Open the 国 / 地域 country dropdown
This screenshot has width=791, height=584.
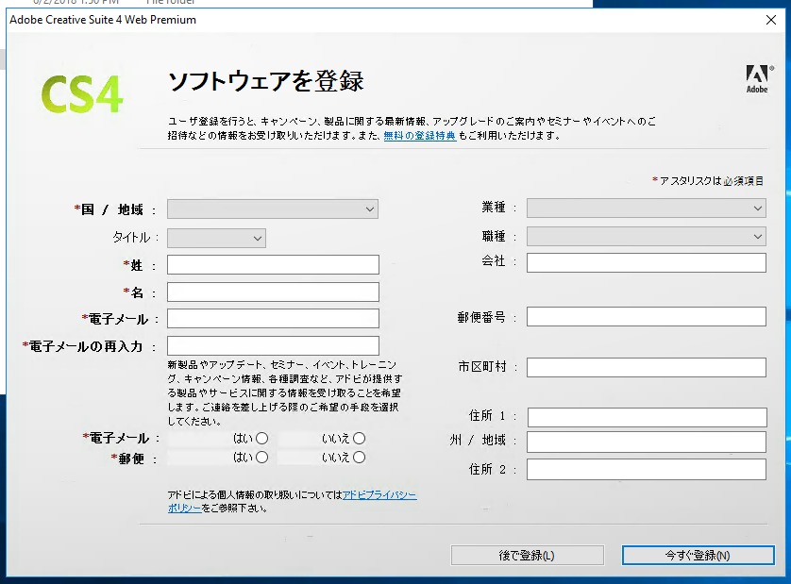click(x=273, y=209)
